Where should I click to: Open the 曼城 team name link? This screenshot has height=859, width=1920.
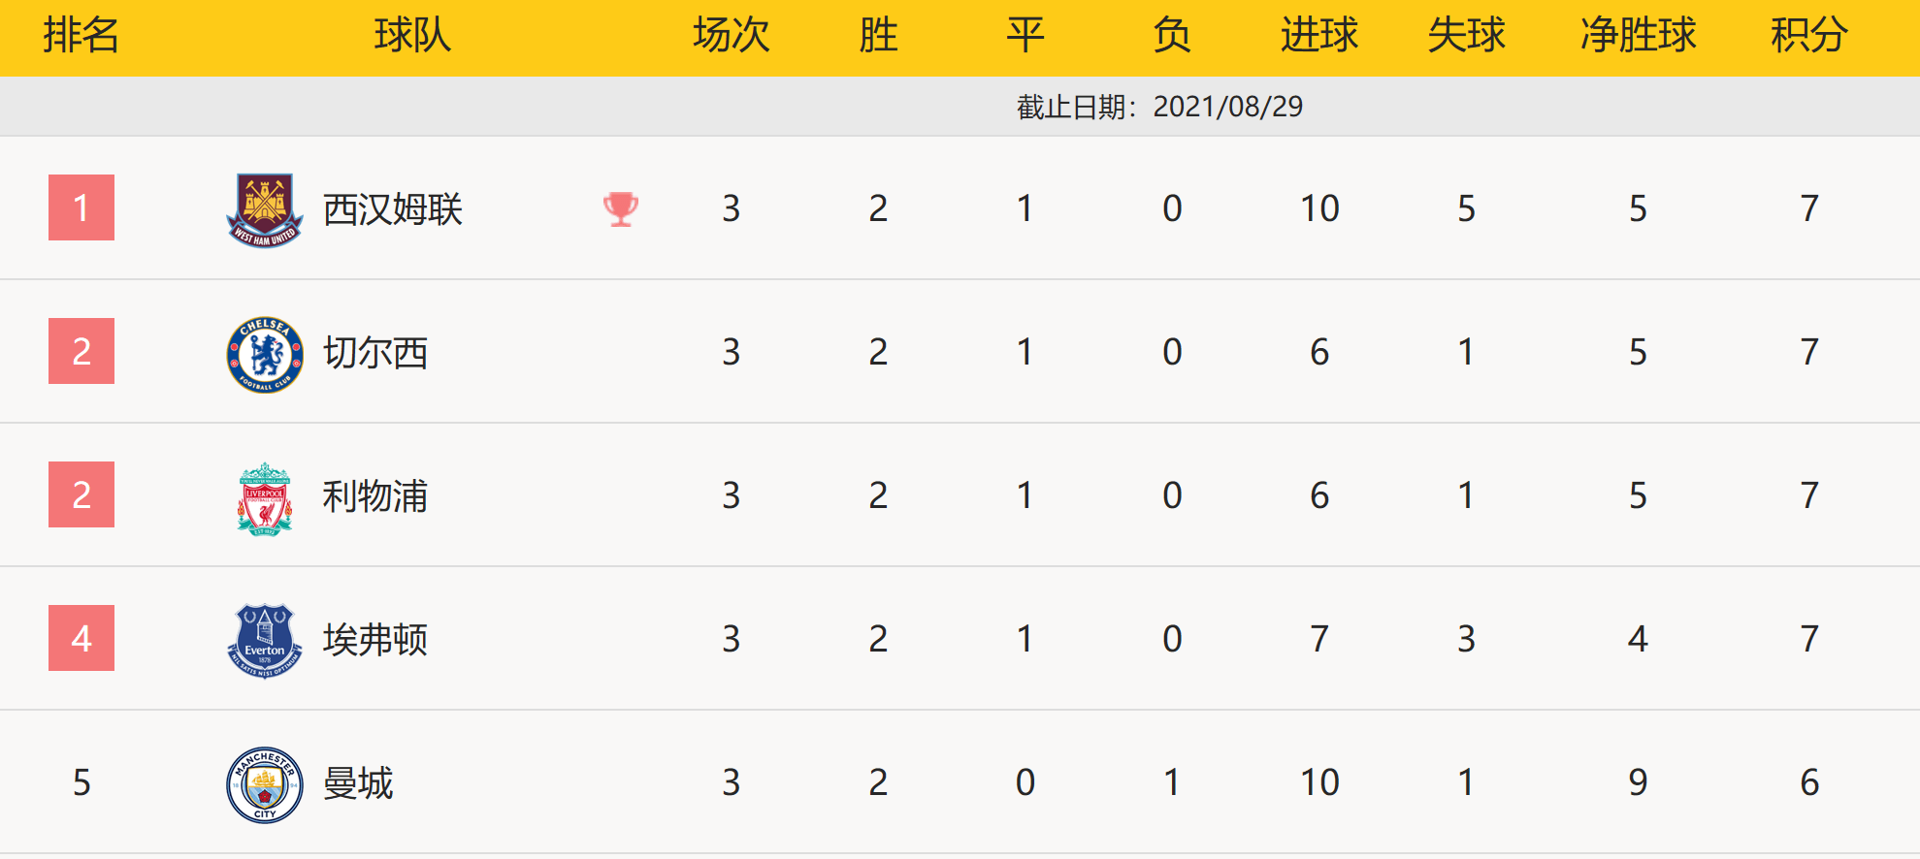pos(358,783)
